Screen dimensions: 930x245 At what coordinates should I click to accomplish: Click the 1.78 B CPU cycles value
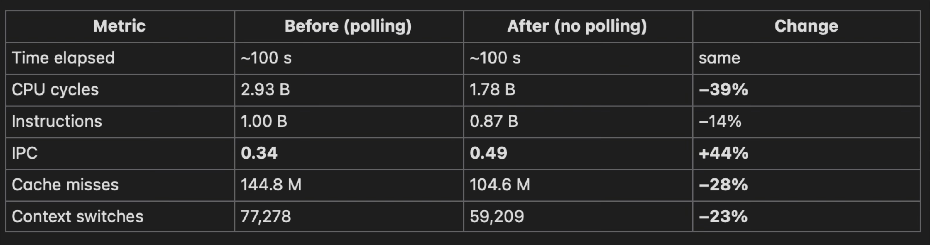click(493, 90)
